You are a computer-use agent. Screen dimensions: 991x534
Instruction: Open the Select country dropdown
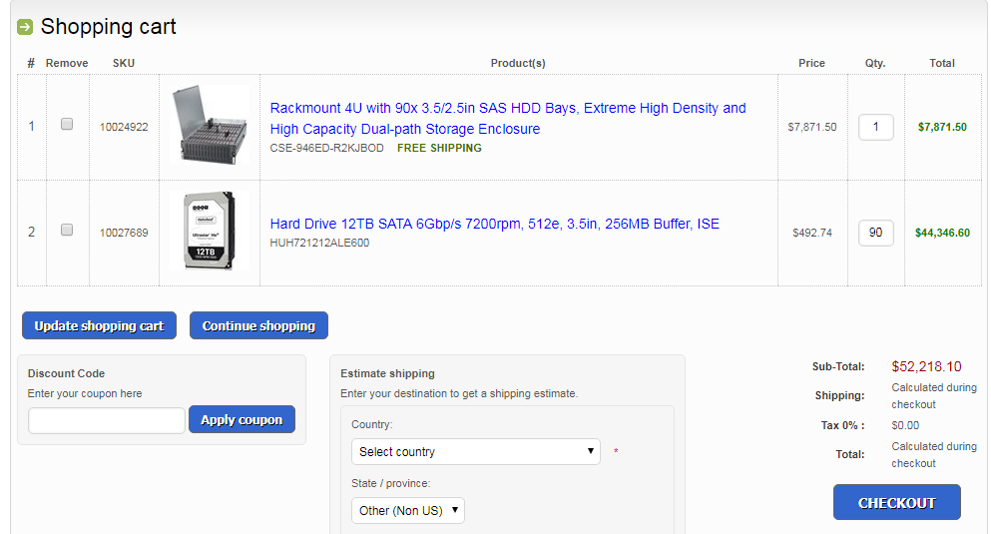pos(475,452)
